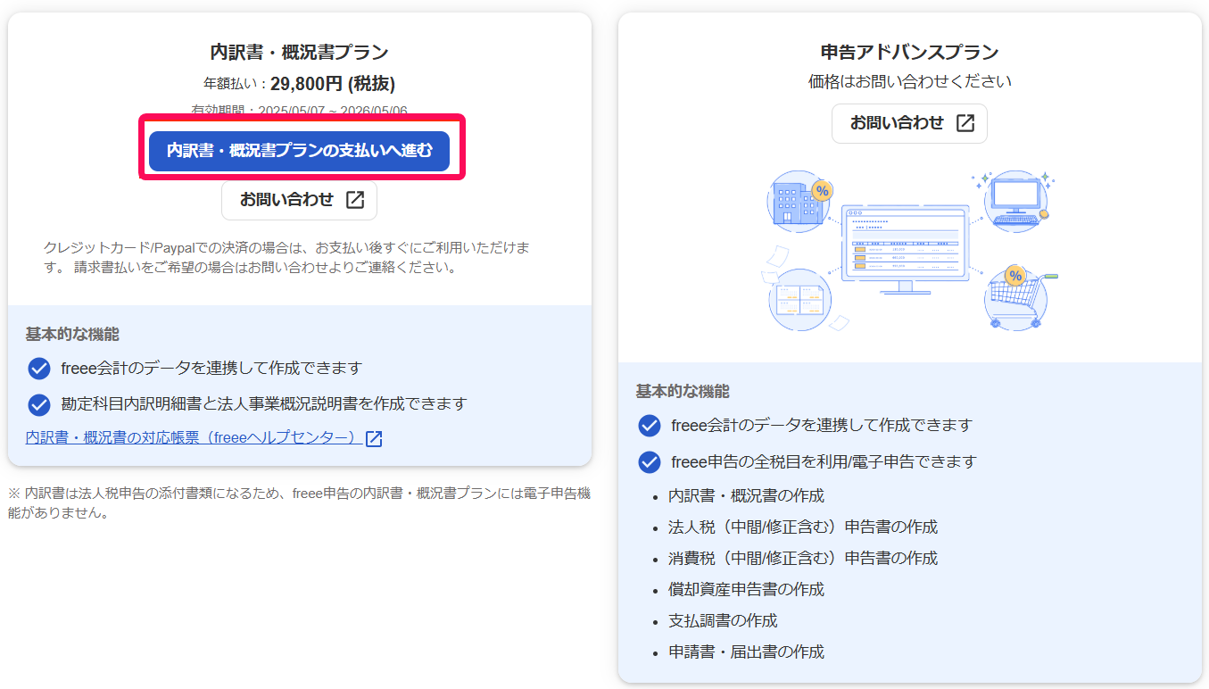Click list item 申請書・届出書の作成
The image size is (1209, 689).
pyautogui.click(x=746, y=652)
